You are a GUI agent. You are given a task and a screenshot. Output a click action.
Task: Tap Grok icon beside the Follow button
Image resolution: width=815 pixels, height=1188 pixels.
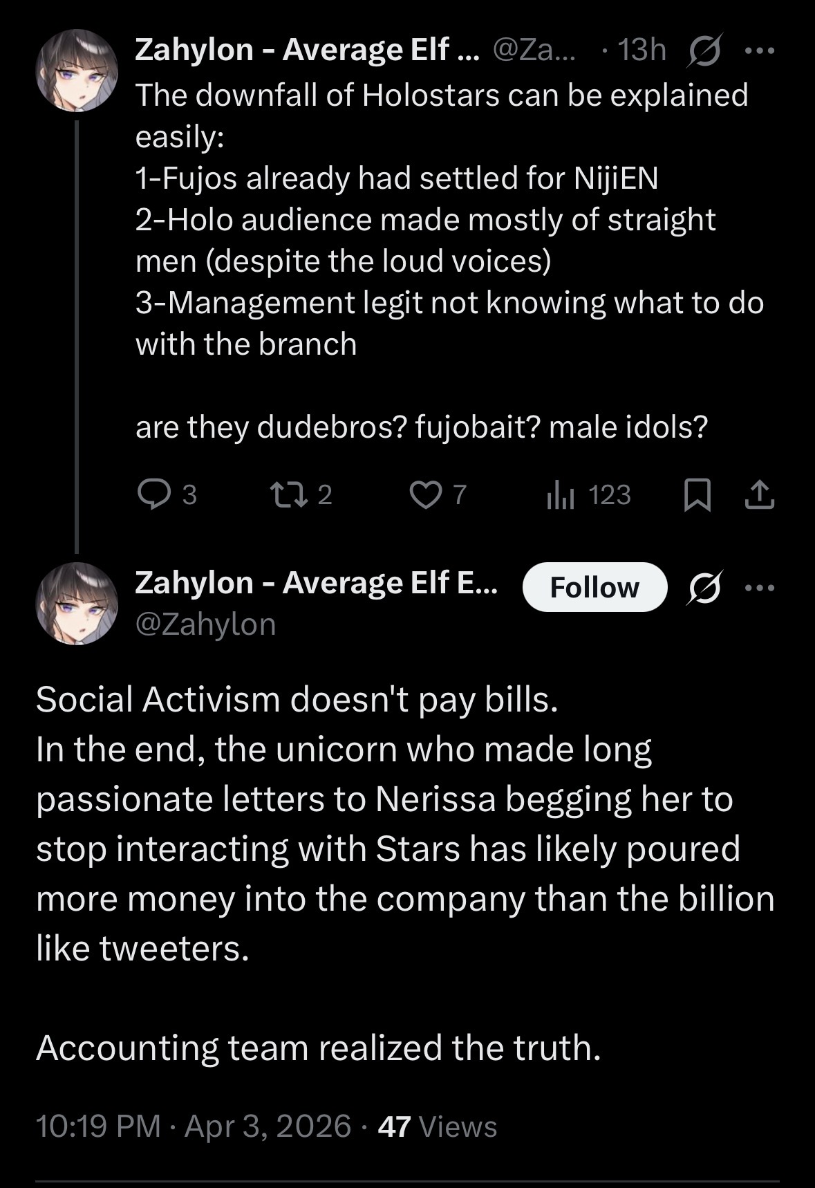[704, 587]
